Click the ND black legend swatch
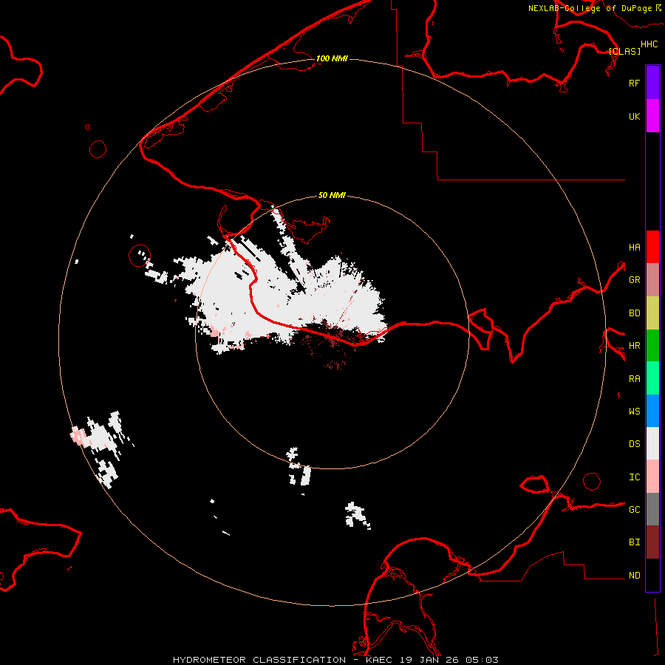665x665 pixels. 652,575
